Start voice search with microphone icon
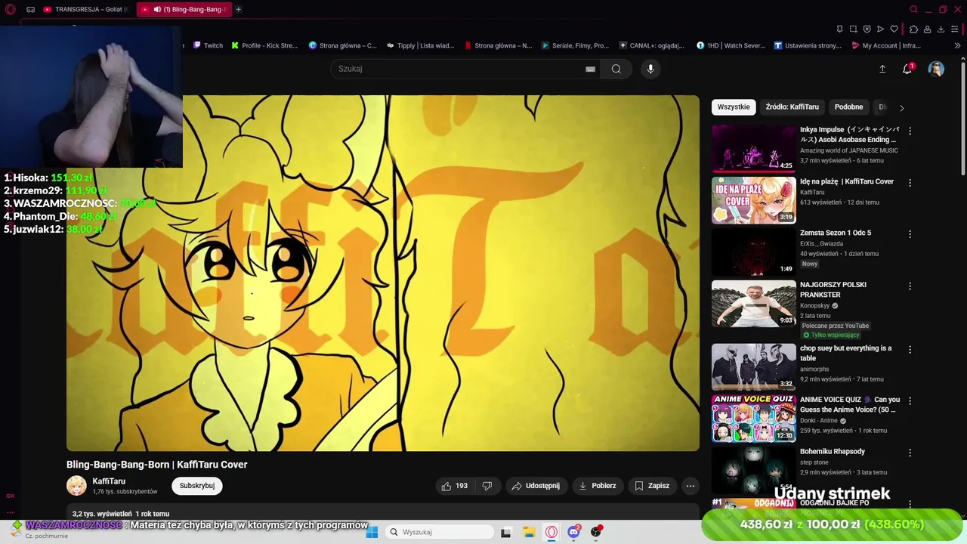This screenshot has width=967, height=544. coord(650,69)
